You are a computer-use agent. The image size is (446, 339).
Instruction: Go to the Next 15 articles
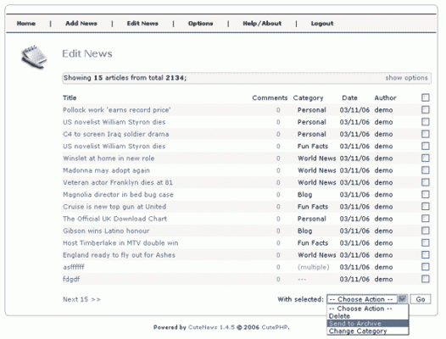(x=81, y=299)
